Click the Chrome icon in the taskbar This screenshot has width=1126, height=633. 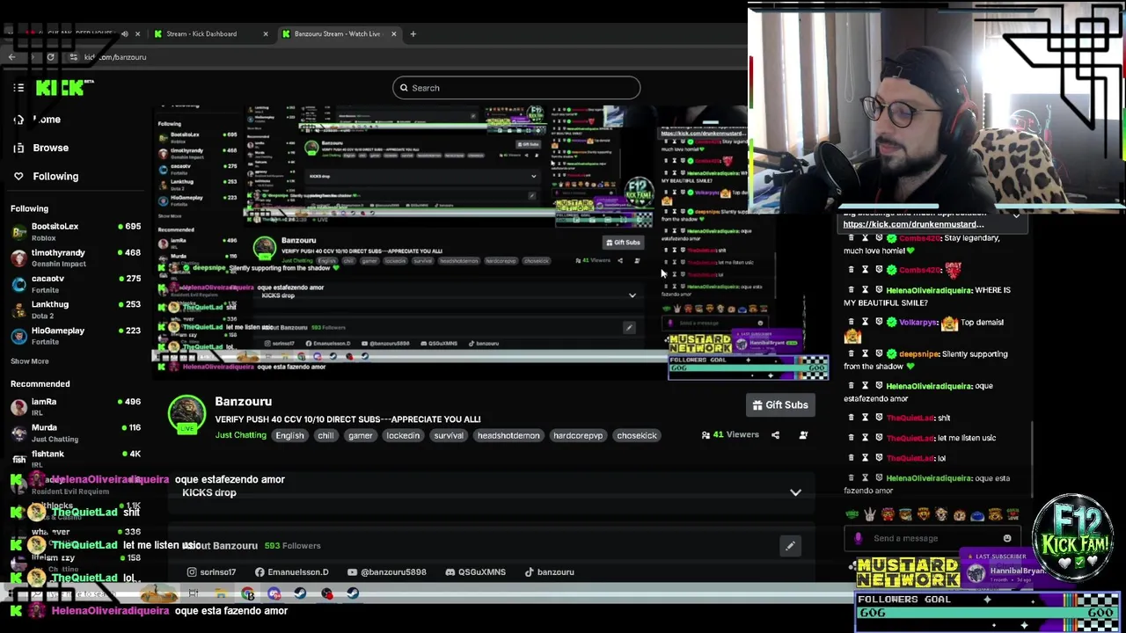point(248,593)
